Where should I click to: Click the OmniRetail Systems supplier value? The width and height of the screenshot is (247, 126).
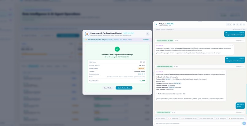click(139, 71)
